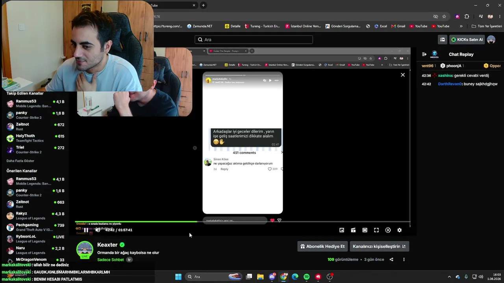
Task: Collapse the Chat Replay panel
Action: tap(424, 54)
